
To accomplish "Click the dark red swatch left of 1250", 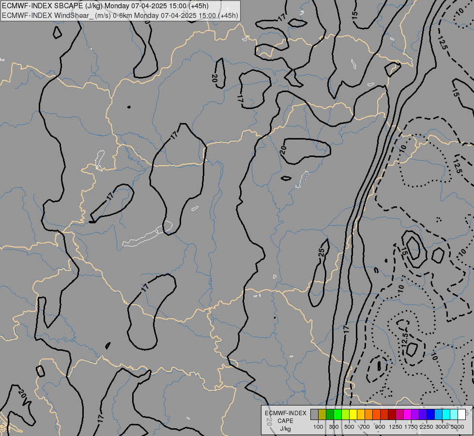I will coord(392,414).
